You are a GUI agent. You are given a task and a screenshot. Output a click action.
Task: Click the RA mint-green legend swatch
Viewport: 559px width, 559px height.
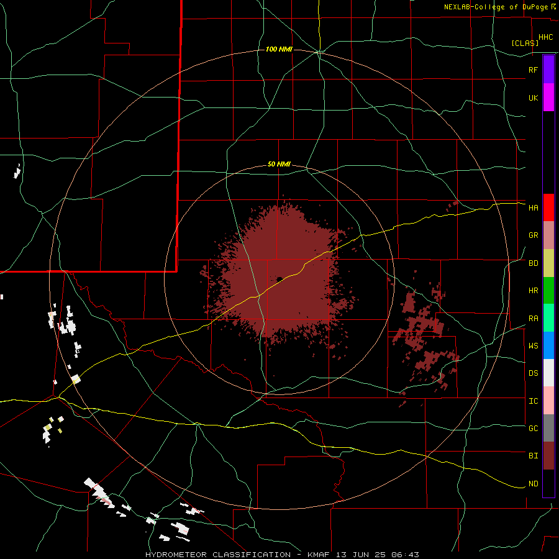tap(548, 318)
